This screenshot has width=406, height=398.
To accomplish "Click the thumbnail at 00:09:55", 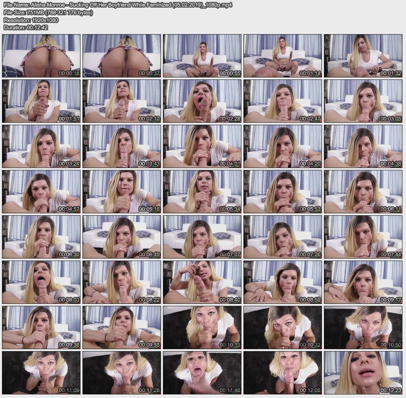I will click(122, 328).
